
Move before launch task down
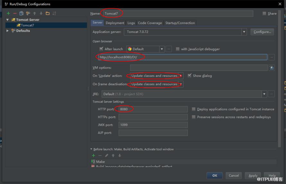[120, 155]
